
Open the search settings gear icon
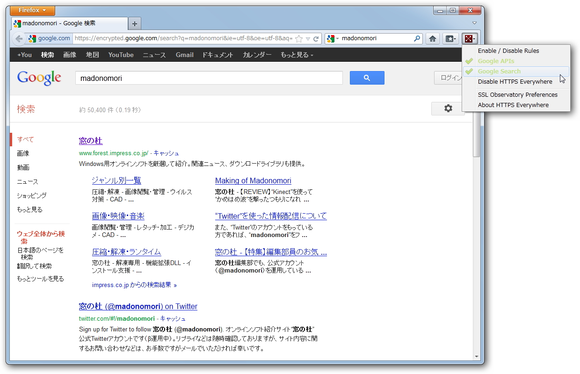pyautogui.click(x=448, y=108)
